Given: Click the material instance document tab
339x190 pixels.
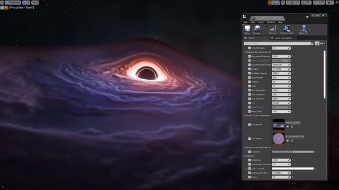Looking at the screenshot, I should [x=267, y=18].
